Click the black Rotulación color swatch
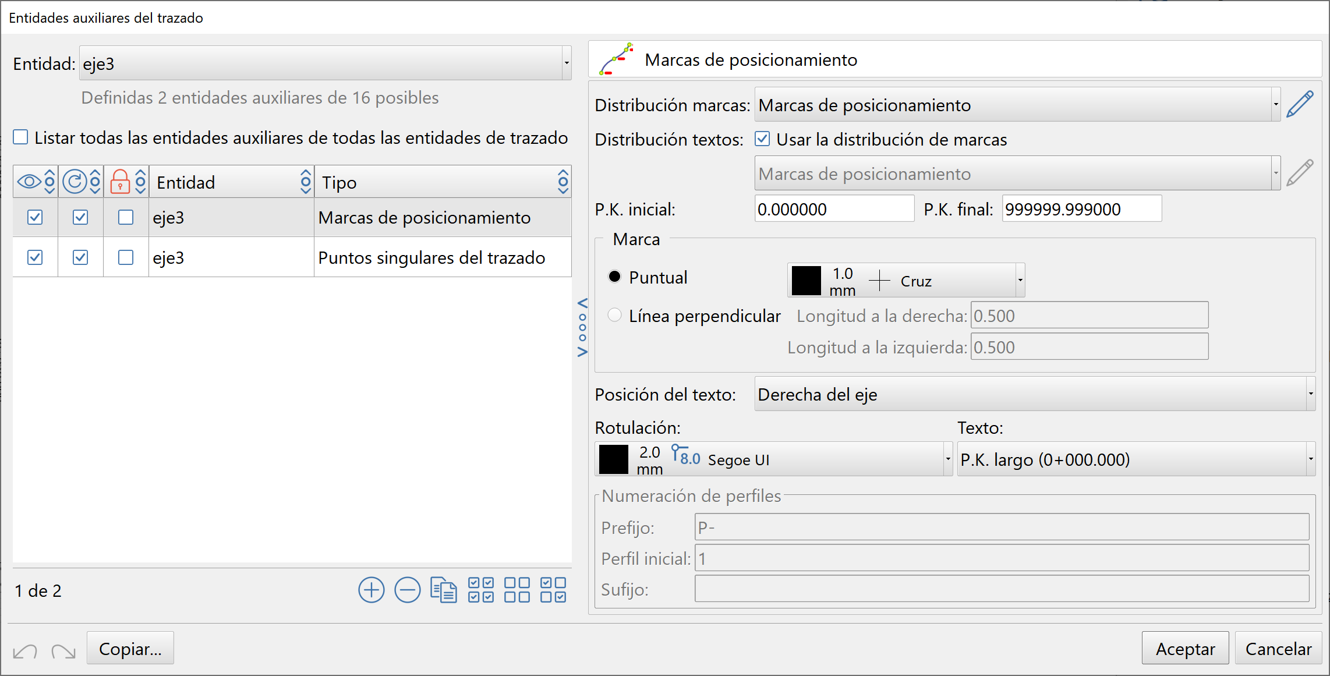This screenshot has width=1330, height=676. pos(614,459)
